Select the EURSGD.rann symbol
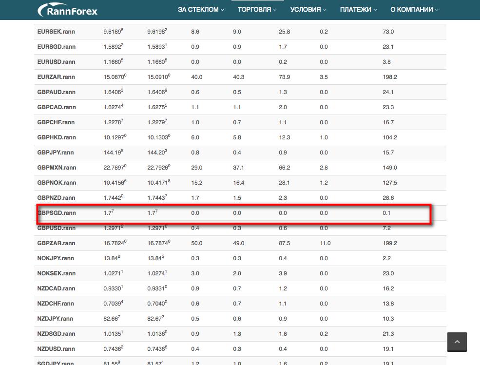480x365 pixels. [57, 47]
